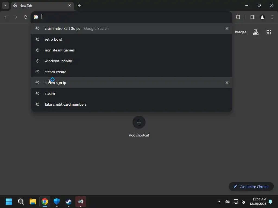Open Search Labs flask icon
This screenshot has height=208, width=278.
[x=255, y=32]
